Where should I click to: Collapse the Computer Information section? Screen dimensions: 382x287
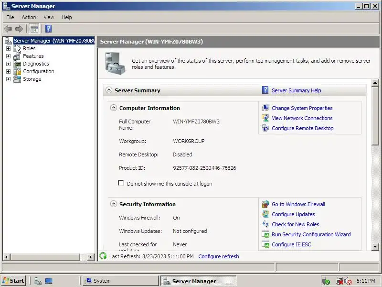tap(114, 108)
